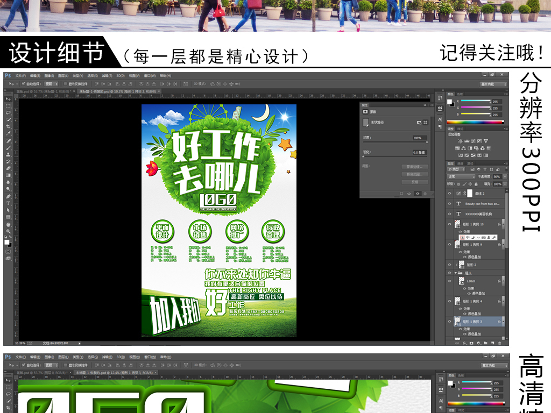Open Layers panel flyout menu
The width and height of the screenshot is (551, 413).
pyautogui.click(x=505, y=163)
